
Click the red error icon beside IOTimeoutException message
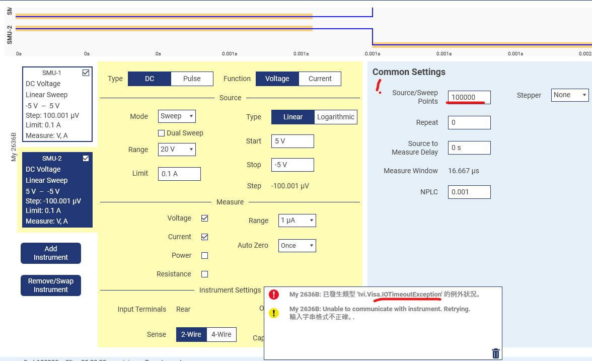tap(274, 295)
